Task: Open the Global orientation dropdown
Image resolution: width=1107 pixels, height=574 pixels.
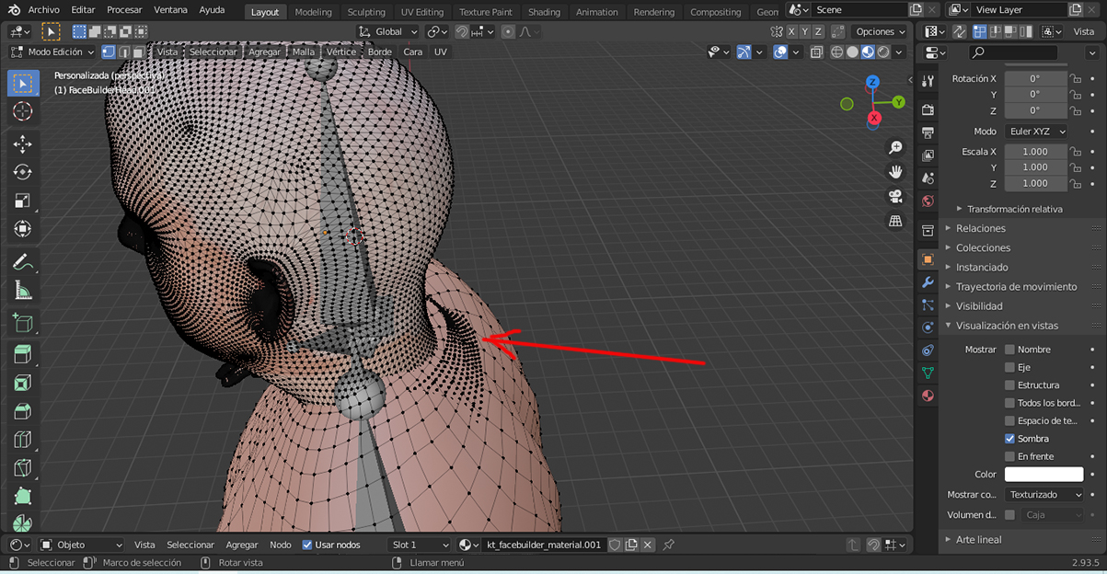Action: pos(388,31)
